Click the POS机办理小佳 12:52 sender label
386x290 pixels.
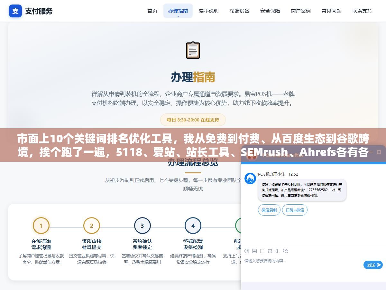click(x=278, y=174)
